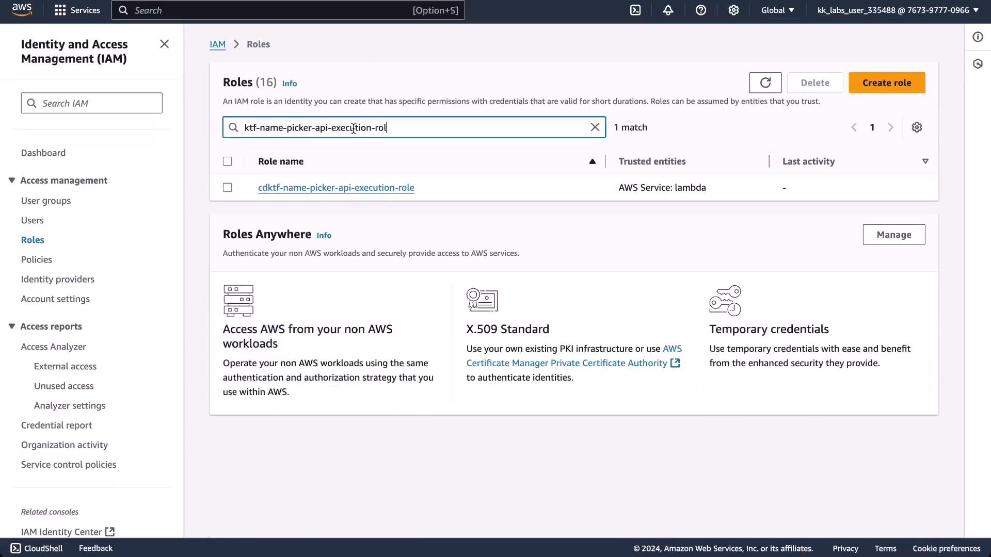
Task: Open top bar settings gear
Action: [733, 10]
